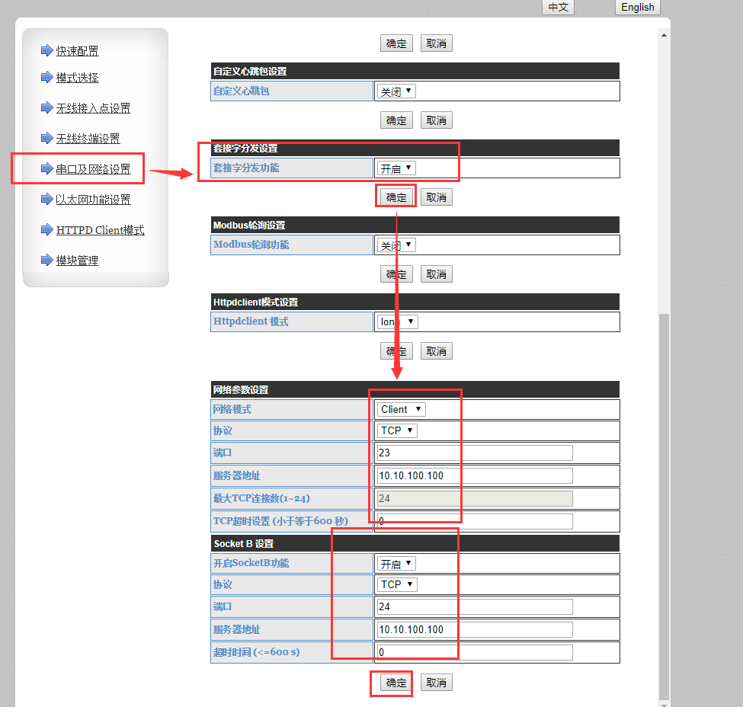Click the arrow icon beside 模式选择

(46, 78)
